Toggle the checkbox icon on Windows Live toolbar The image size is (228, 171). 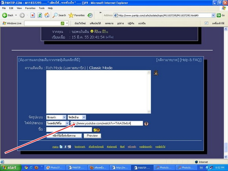[x=206, y=23]
